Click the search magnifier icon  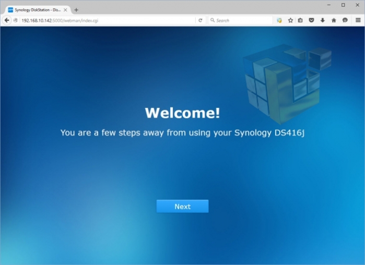tap(213, 20)
